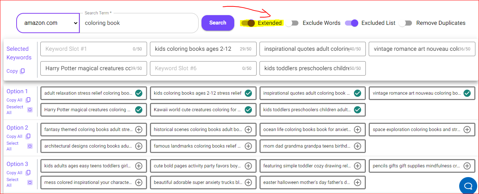Copy All keywords in Option 3
Image resolution: width=479 pixels, height=194 pixels.
pos(18,173)
